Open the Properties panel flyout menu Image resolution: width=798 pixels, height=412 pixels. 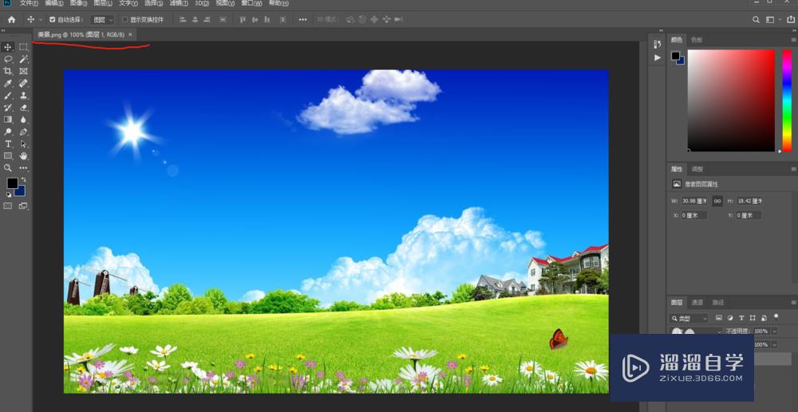point(795,169)
